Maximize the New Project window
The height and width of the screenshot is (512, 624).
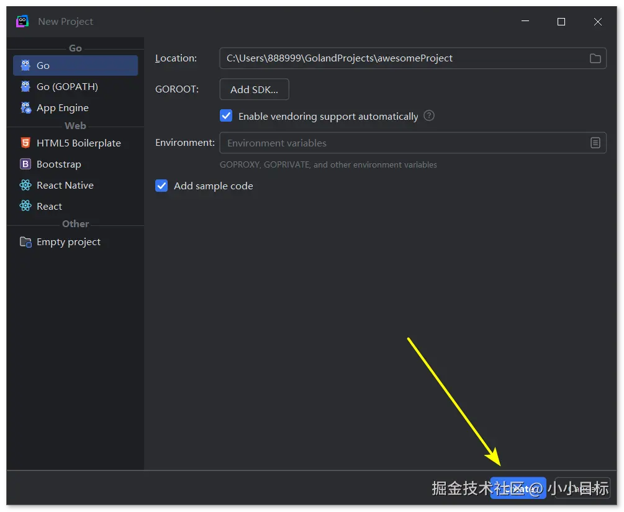click(x=561, y=22)
